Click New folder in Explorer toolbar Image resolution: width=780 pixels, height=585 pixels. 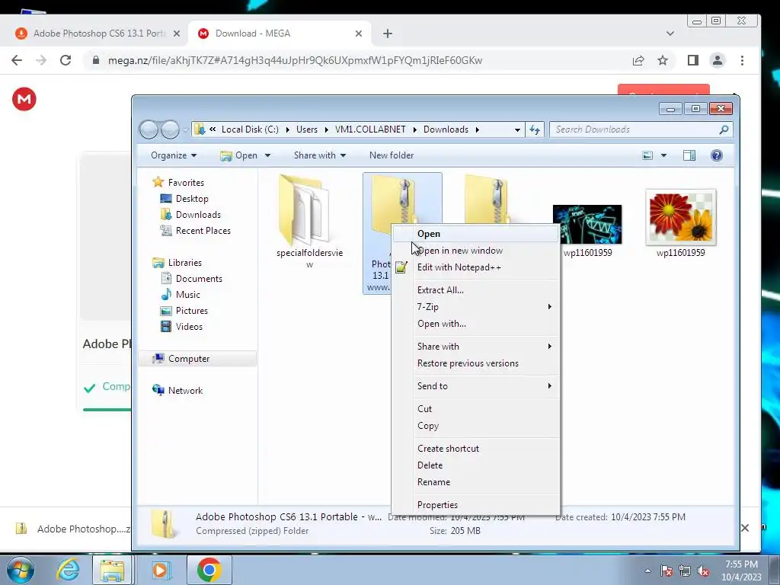point(392,155)
